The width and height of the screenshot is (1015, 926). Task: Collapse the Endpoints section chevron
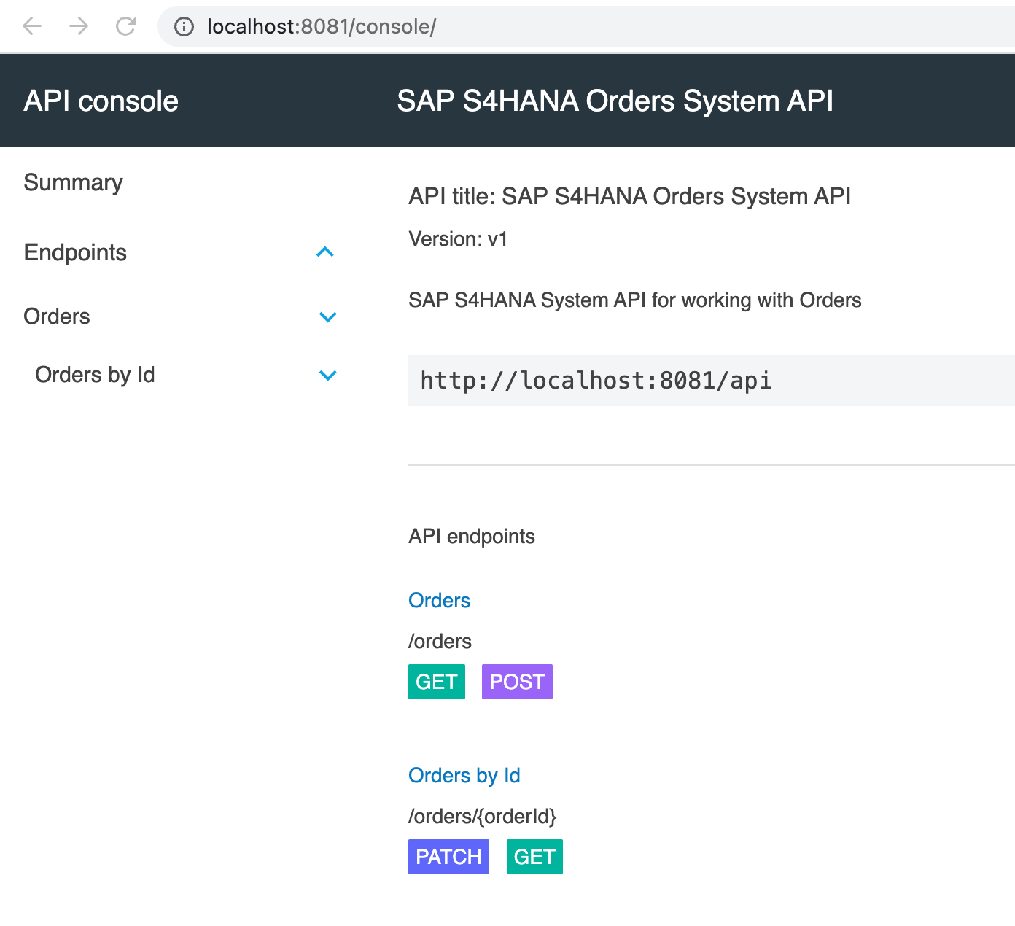(x=325, y=252)
